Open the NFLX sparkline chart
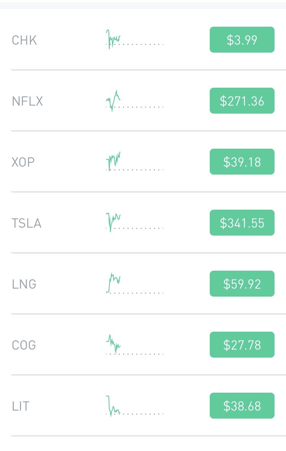 tap(135, 101)
